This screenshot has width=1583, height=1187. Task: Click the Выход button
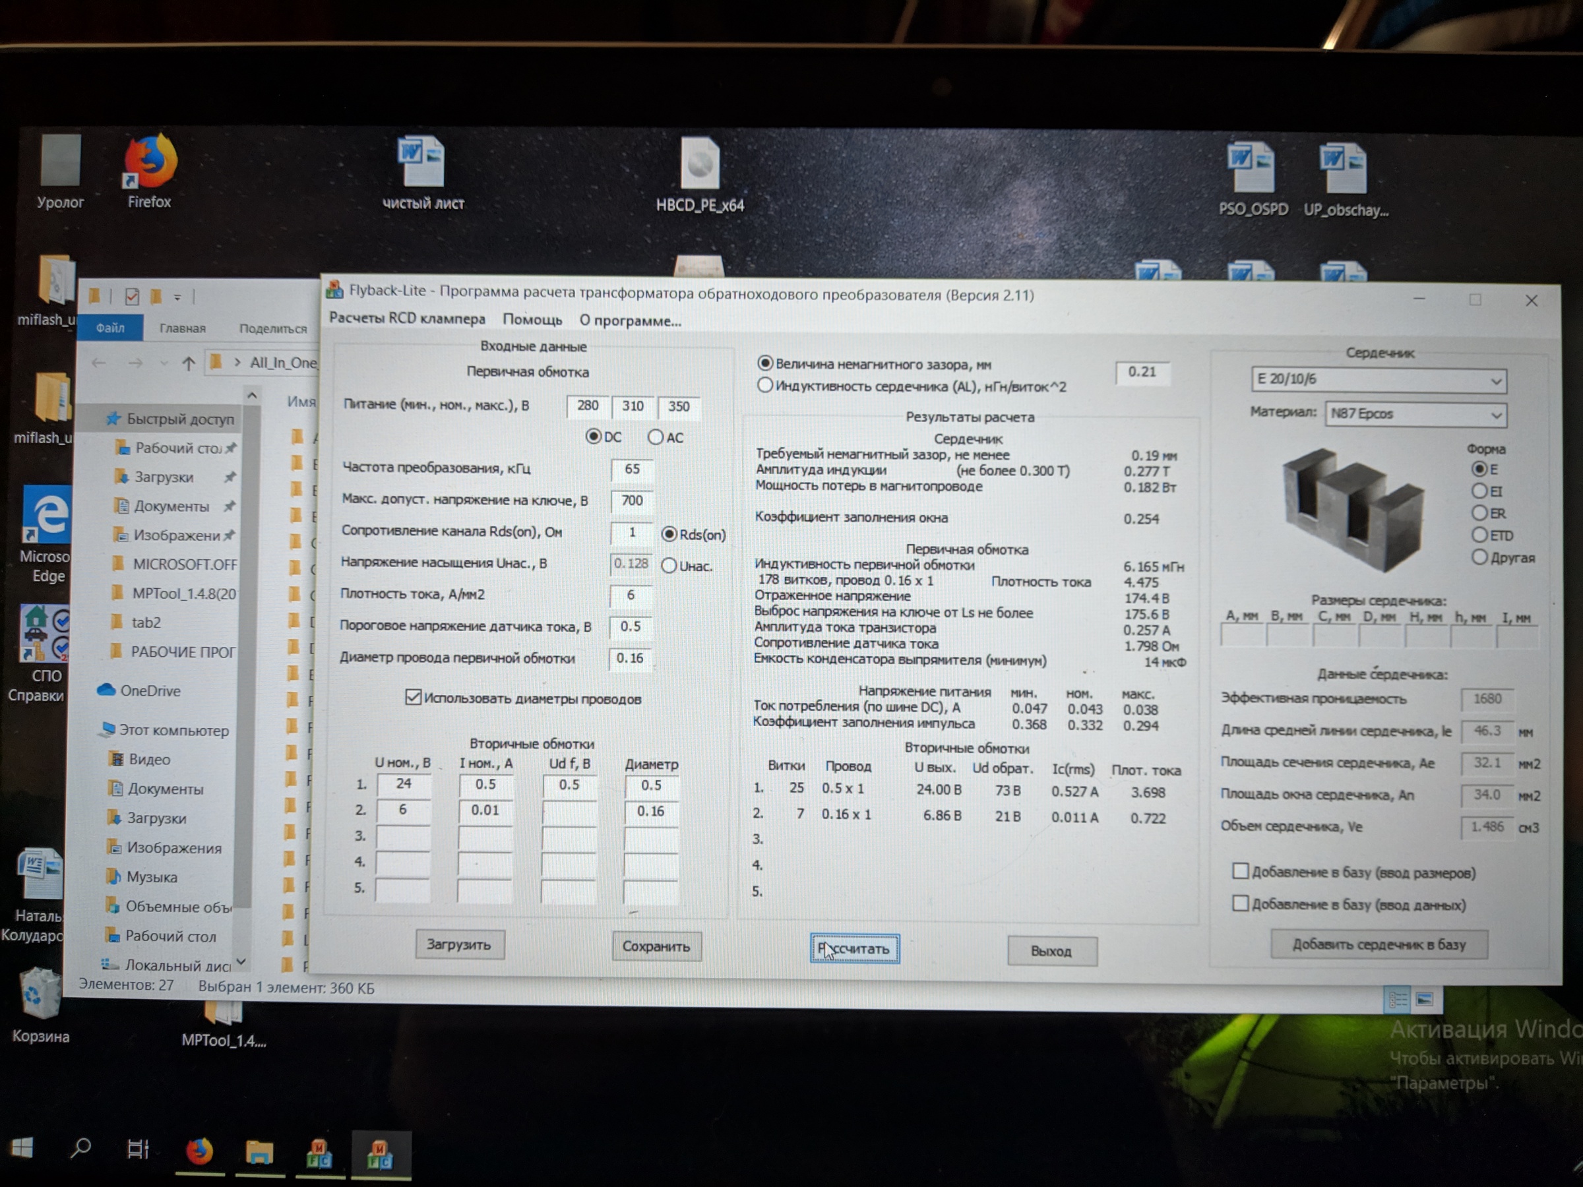coord(1051,951)
